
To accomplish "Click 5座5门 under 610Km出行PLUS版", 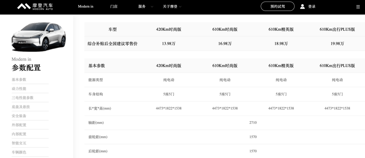I will point(337,94).
